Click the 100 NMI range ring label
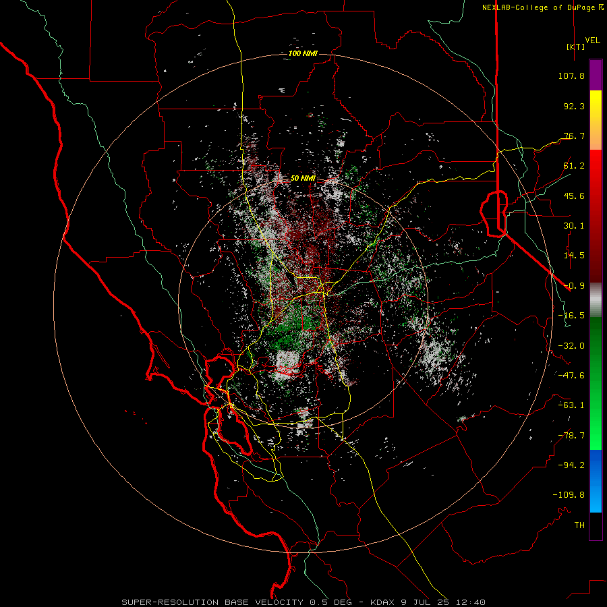The width and height of the screenshot is (607, 607). (303, 53)
